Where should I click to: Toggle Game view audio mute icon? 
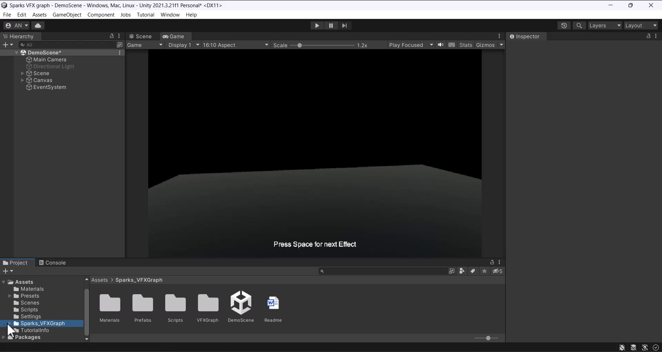[x=441, y=45]
